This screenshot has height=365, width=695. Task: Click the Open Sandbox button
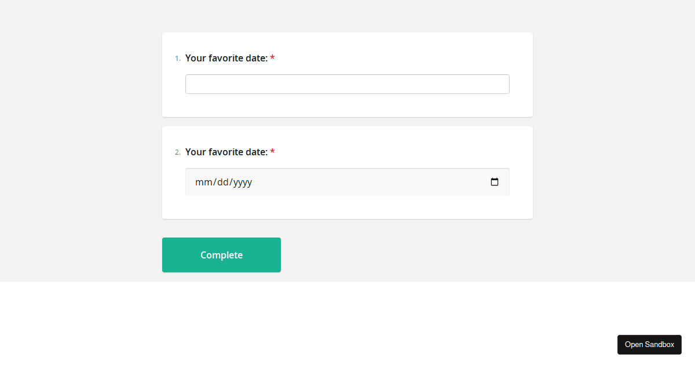point(649,344)
